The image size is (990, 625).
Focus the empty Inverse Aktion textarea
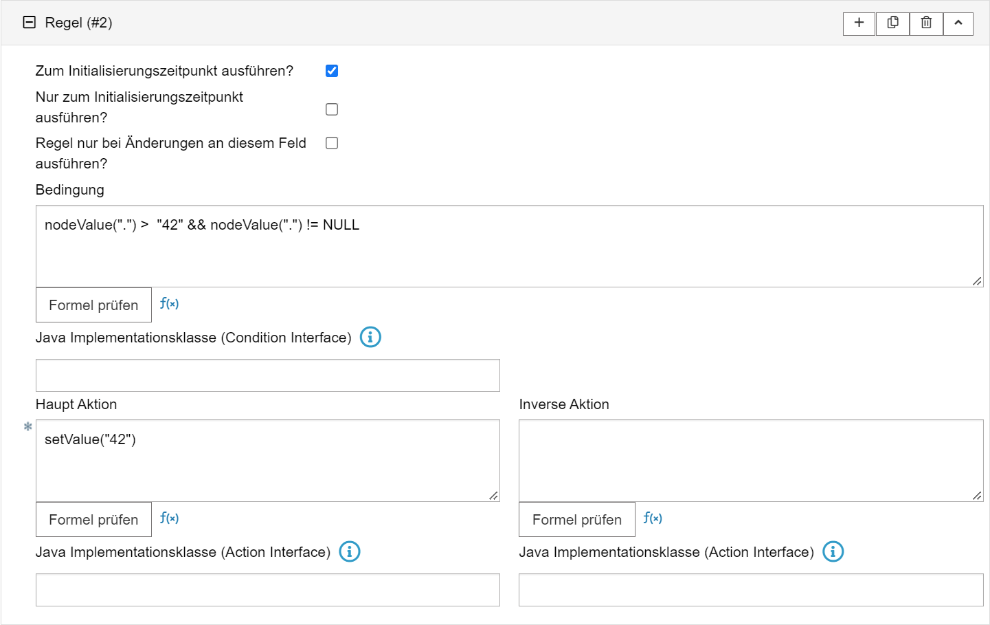point(750,461)
